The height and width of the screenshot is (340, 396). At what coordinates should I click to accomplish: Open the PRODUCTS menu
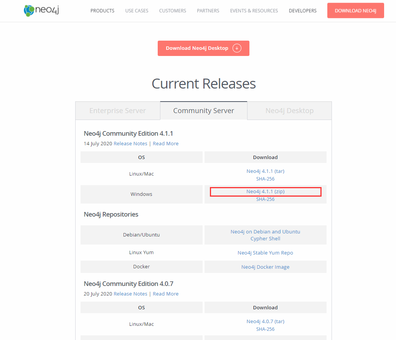[x=102, y=11]
